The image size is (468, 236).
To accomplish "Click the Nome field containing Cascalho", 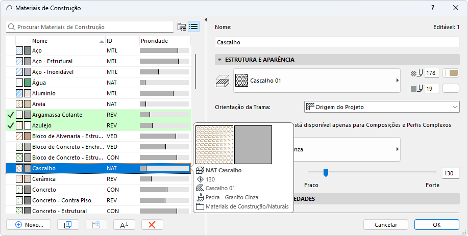I will [x=337, y=42].
